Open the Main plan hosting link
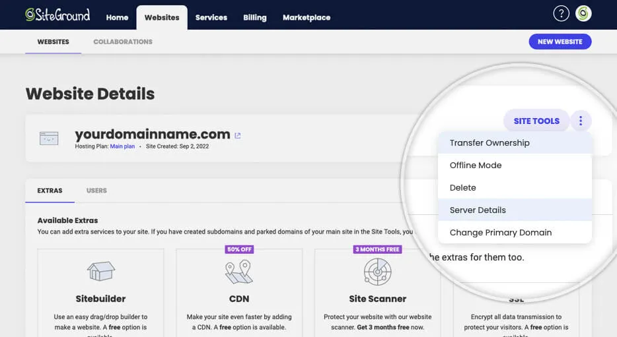This screenshot has height=337, width=617. (122, 146)
